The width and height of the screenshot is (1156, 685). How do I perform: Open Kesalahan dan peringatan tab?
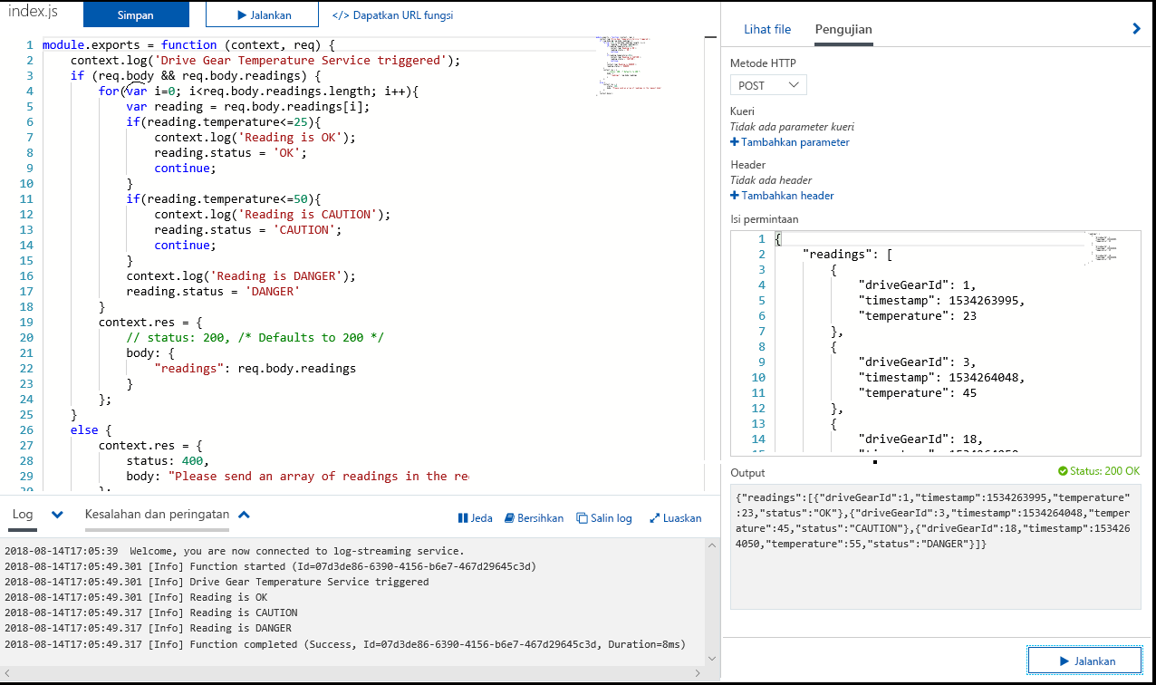point(157,514)
